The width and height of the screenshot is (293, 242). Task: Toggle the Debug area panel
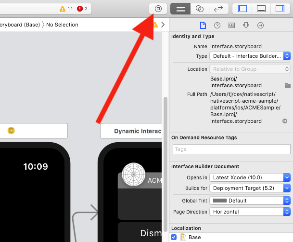coord(261,9)
